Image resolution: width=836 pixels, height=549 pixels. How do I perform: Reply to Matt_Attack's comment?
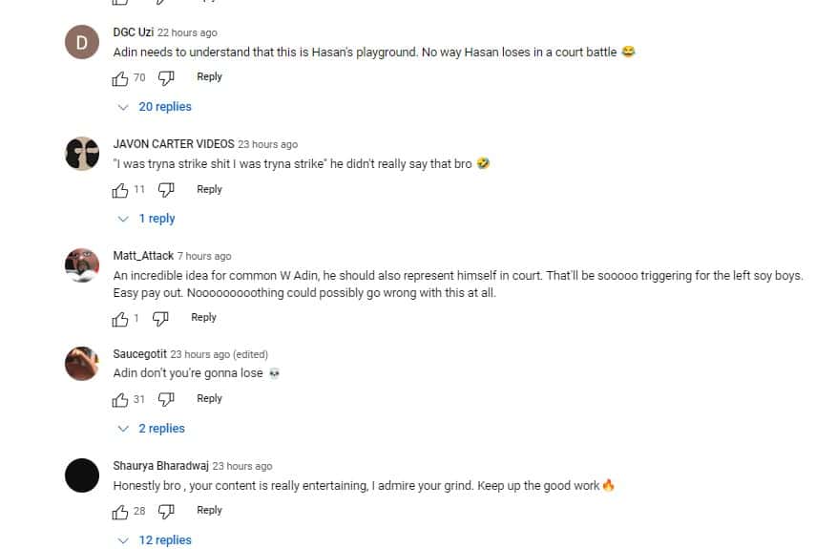click(203, 318)
